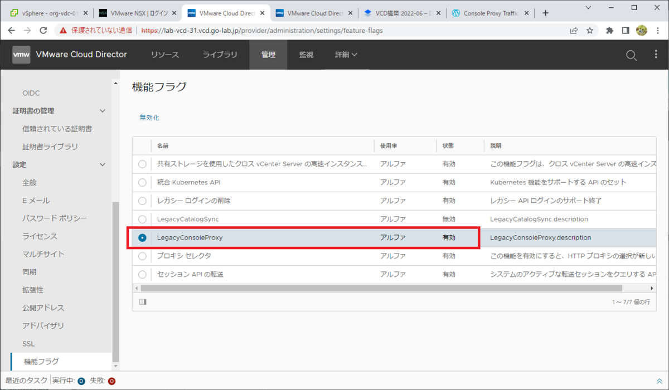Open the tab search chevron in title bar
This screenshot has height=390, width=669.
(x=589, y=7)
